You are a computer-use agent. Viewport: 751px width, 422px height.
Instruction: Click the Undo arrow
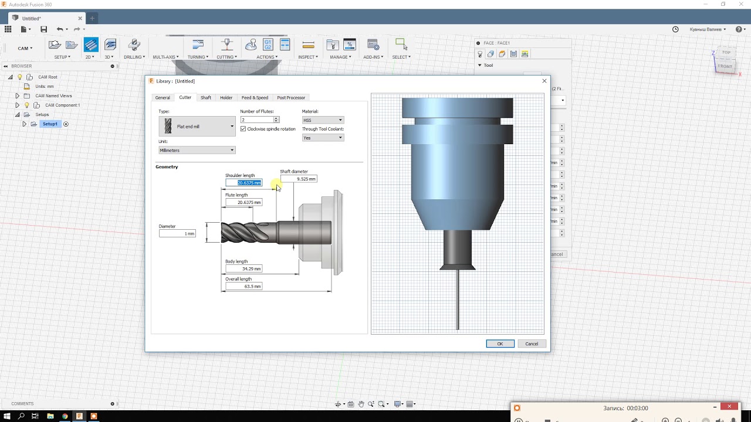pos(60,29)
